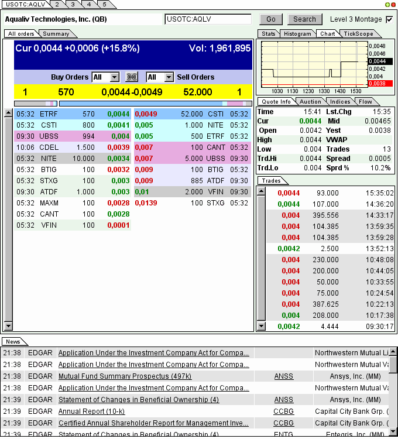Switch to workspace tab 5
Image resolution: width=398 pixels, height=439 pixels.
(104, 4)
